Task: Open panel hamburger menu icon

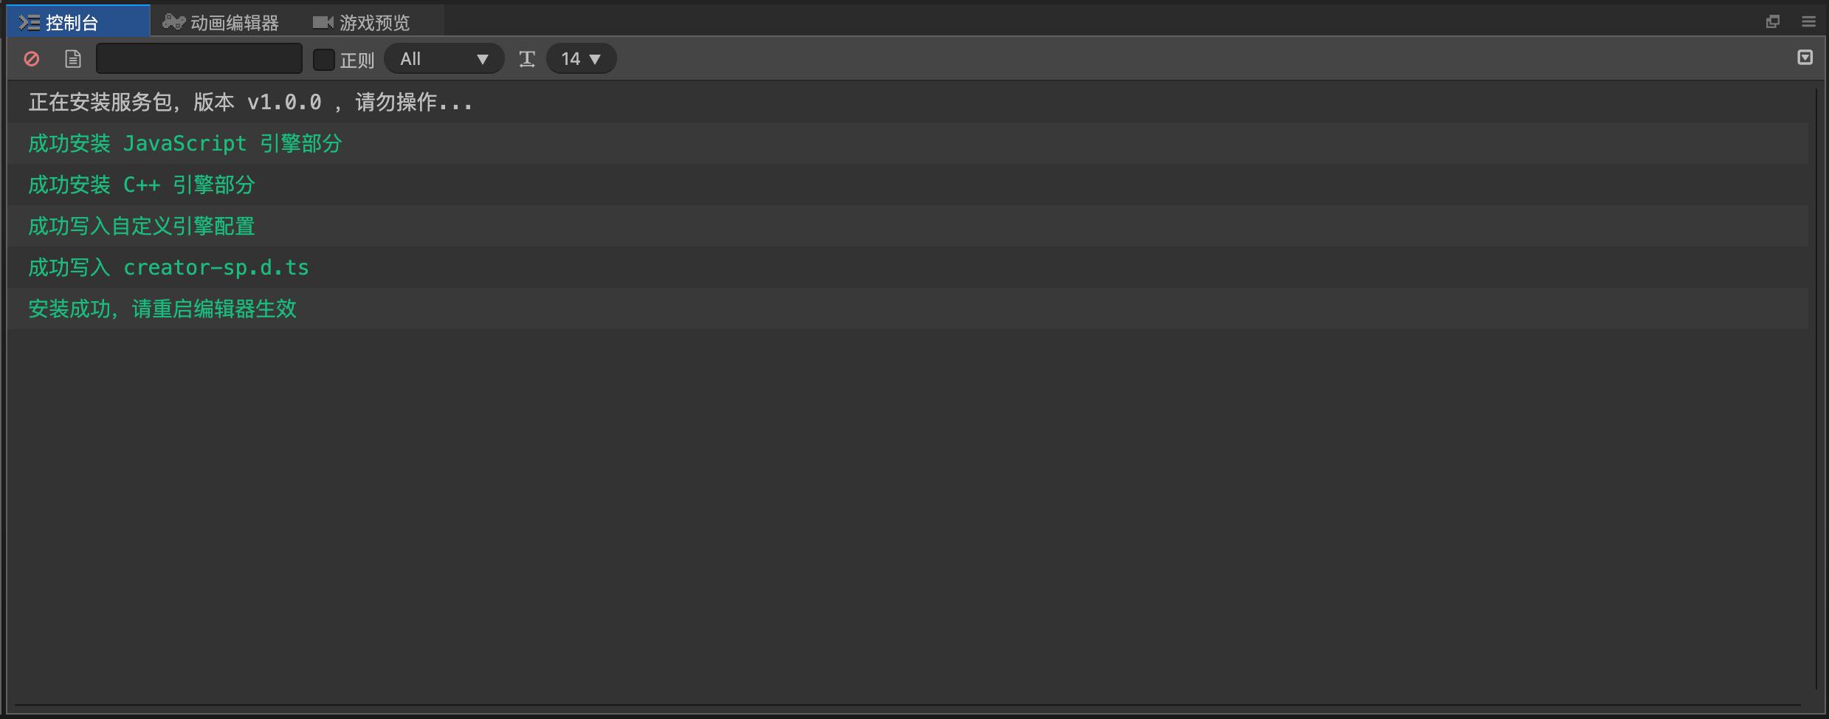Action: click(1808, 21)
